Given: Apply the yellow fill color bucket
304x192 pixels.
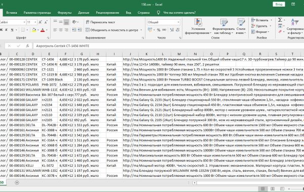Looking at the screenshot, I should [x=34, y=30].
